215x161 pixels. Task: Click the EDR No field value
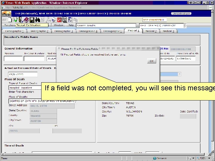(182, 49)
